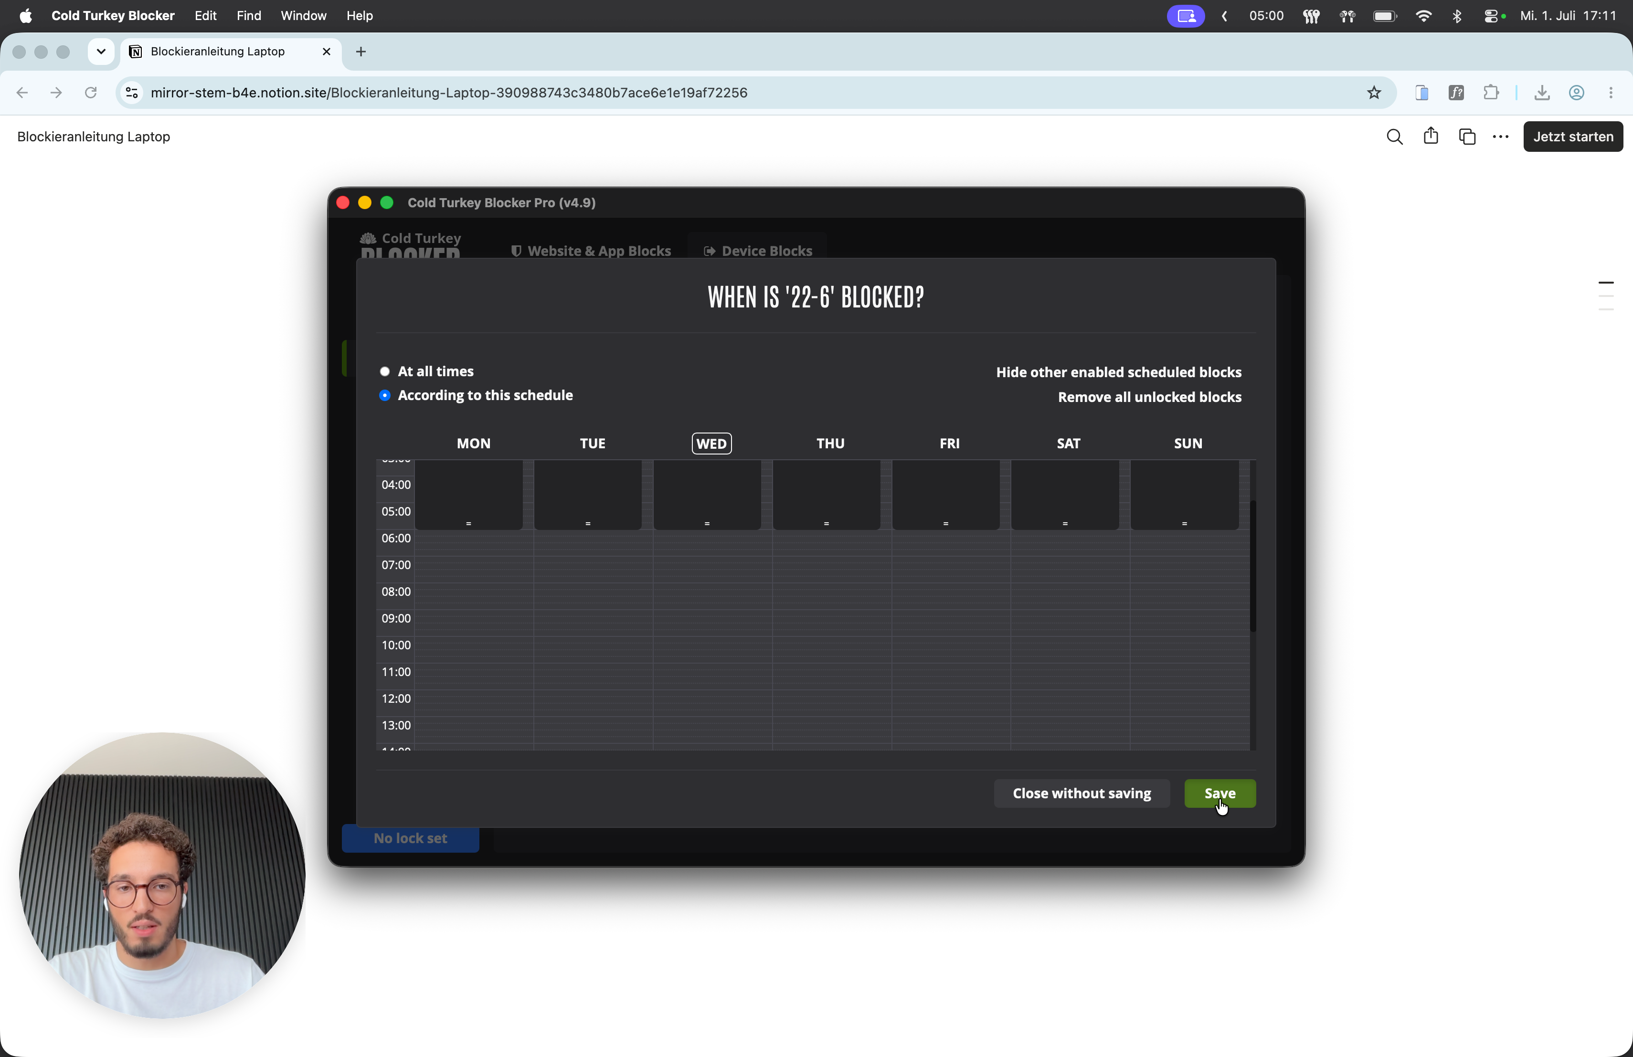Open the browser extensions puzzle icon
1633x1057 pixels.
[1491, 93]
